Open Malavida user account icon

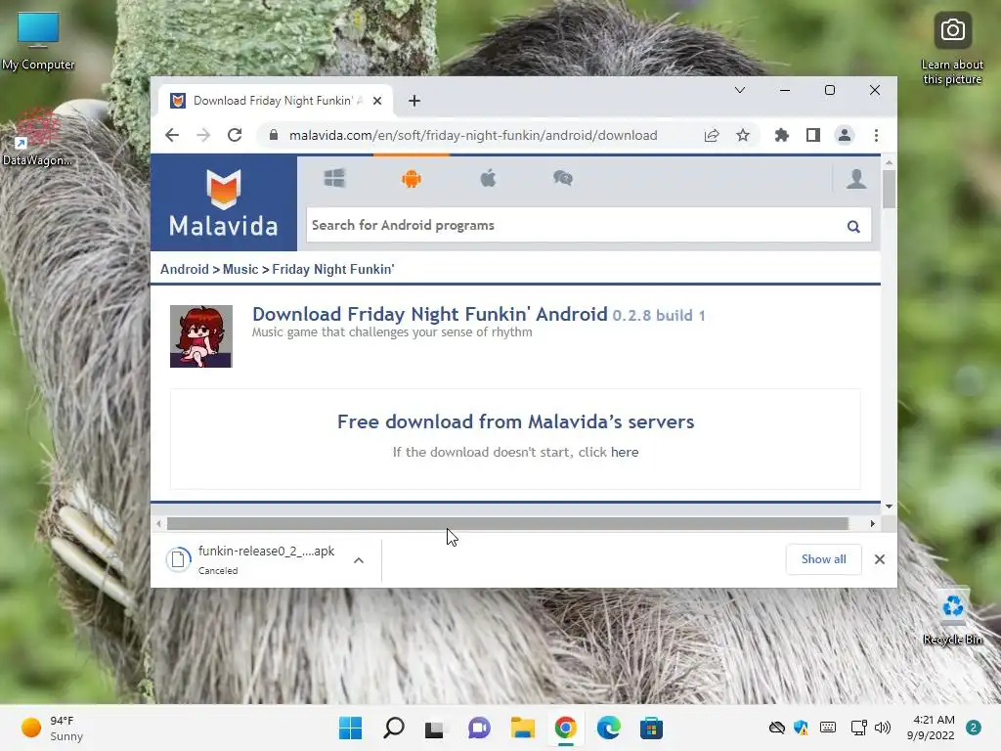coord(856,179)
